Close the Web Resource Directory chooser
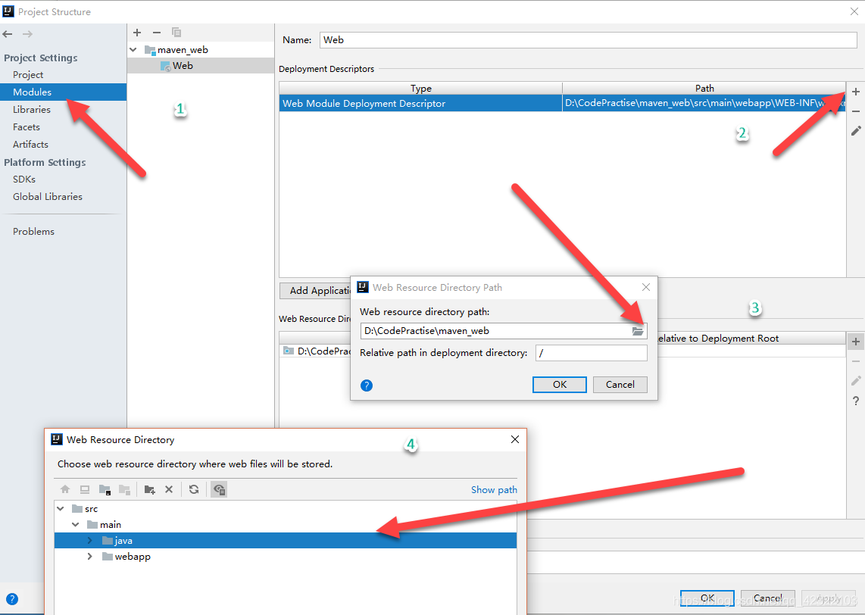This screenshot has height=615, width=865. click(515, 439)
